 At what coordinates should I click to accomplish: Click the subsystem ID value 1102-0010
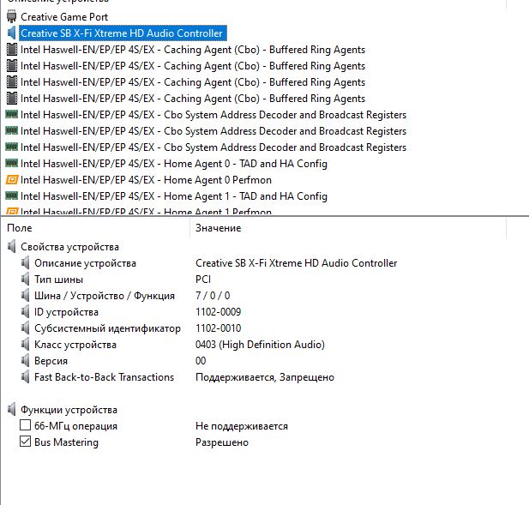click(218, 328)
